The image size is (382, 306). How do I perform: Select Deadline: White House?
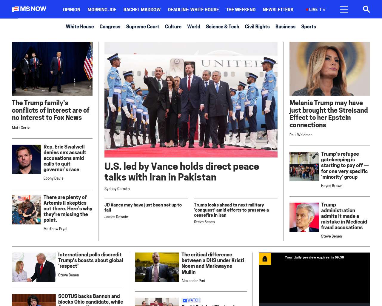click(x=193, y=10)
